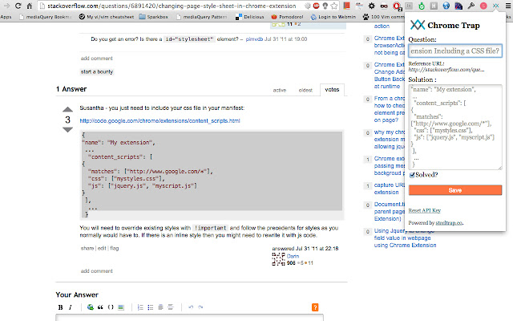Toggle the Solved? checkbox
513x321 pixels.
tap(412, 175)
